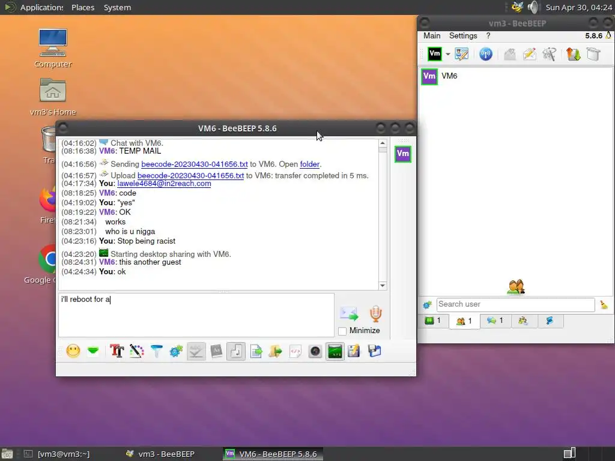Image resolution: width=615 pixels, height=461 pixels.
Task: Toggle the spell check (ABC checkmark) button
Action: pos(196,351)
